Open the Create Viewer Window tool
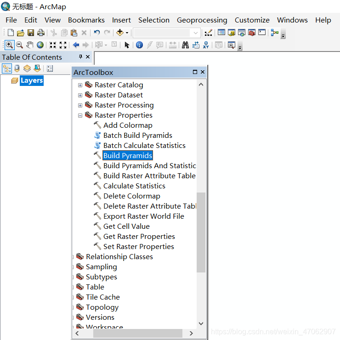Screen dimensions: 340x340 click(232, 45)
